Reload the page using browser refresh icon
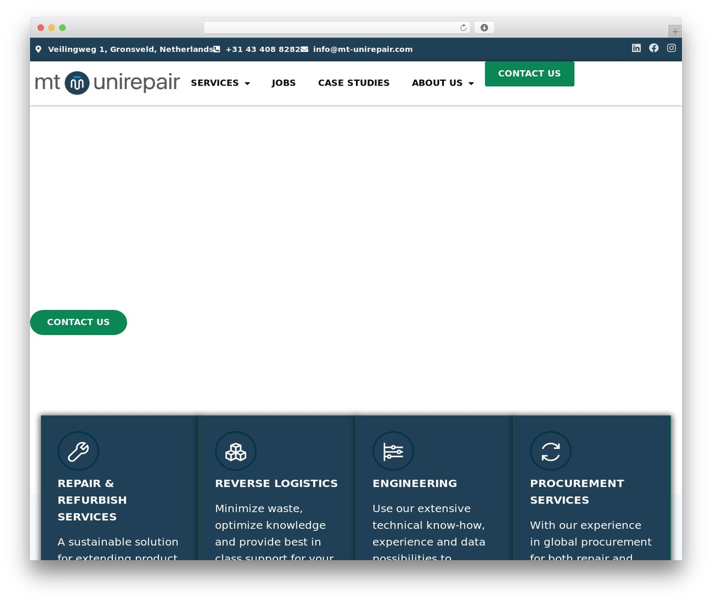 [x=463, y=28]
